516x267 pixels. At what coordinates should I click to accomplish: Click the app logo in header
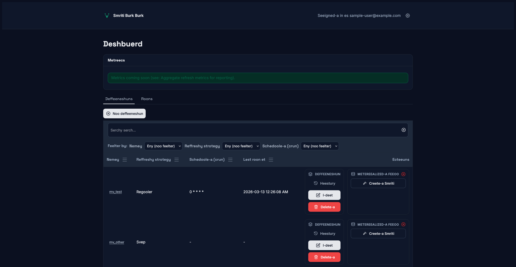click(107, 16)
